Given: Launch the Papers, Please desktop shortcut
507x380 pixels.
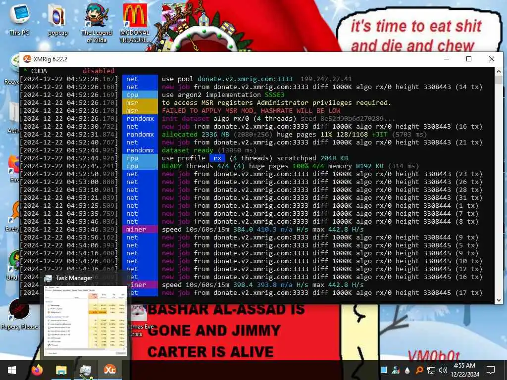Looking at the screenshot, I should pos(19,314).
